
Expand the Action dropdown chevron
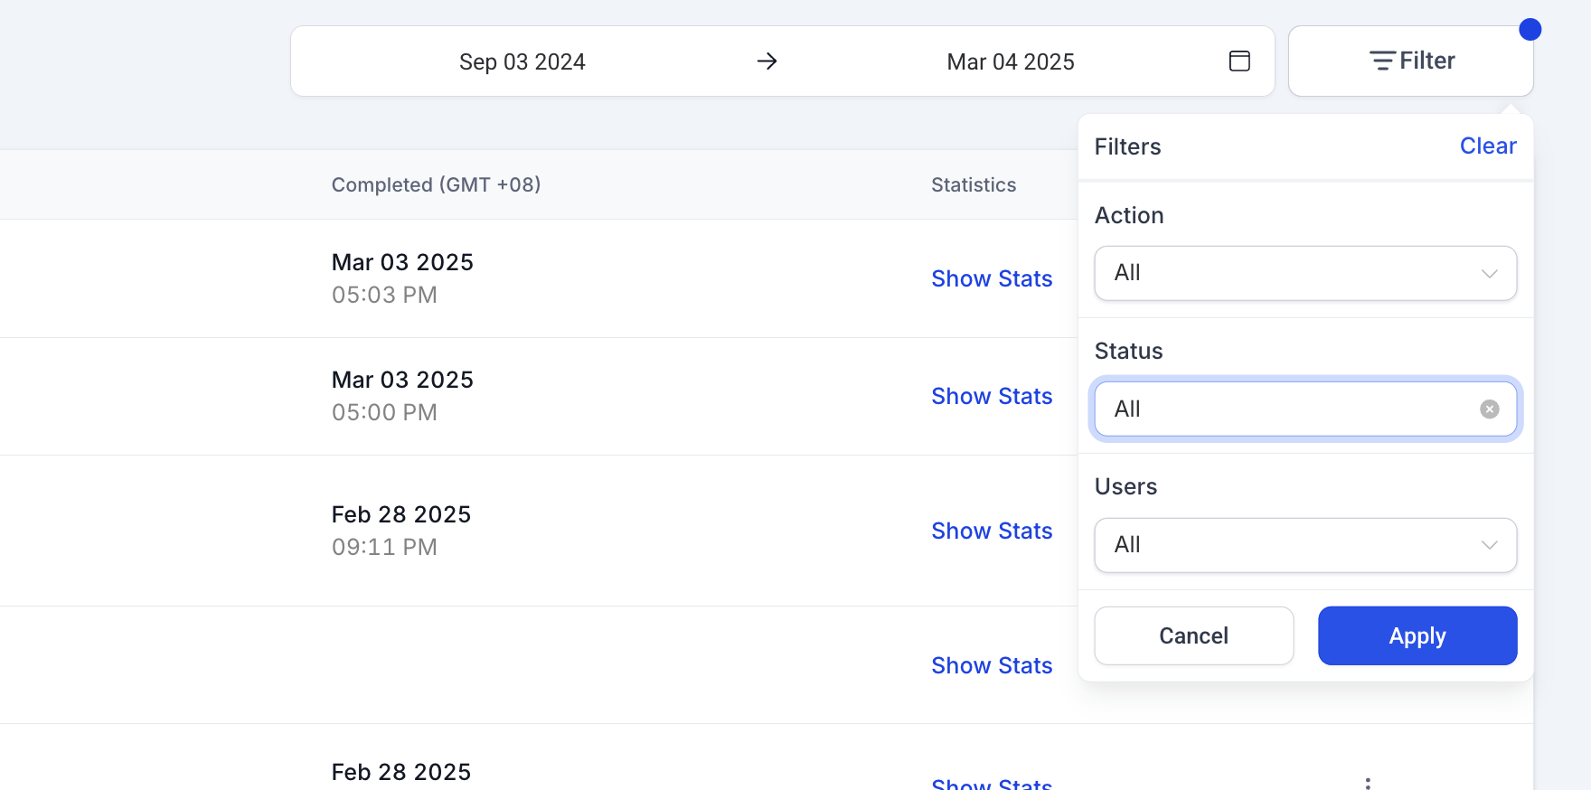[x=1489, y=274]
